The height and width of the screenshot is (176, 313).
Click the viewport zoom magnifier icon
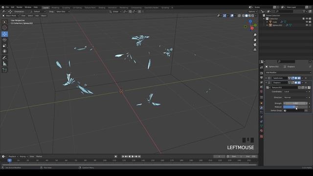pyautogui.click(x=255, y=35)
